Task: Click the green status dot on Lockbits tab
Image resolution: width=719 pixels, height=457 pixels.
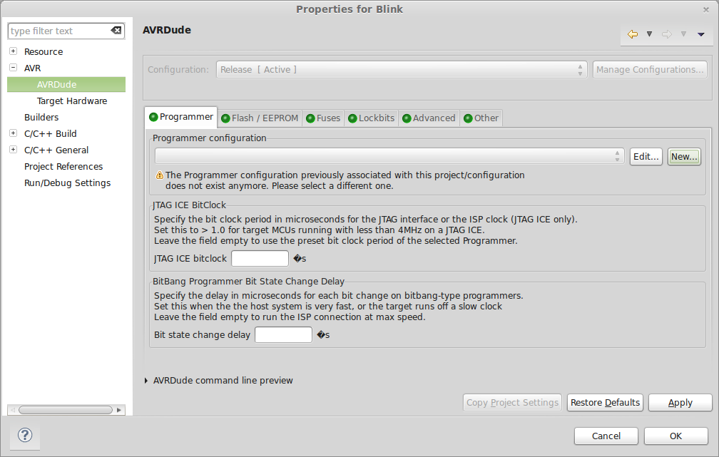Action: click(352, 118)
